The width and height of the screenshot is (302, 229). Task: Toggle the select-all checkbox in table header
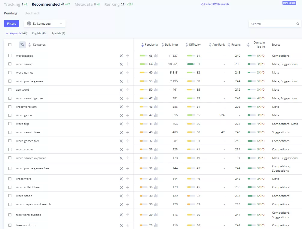10,45
